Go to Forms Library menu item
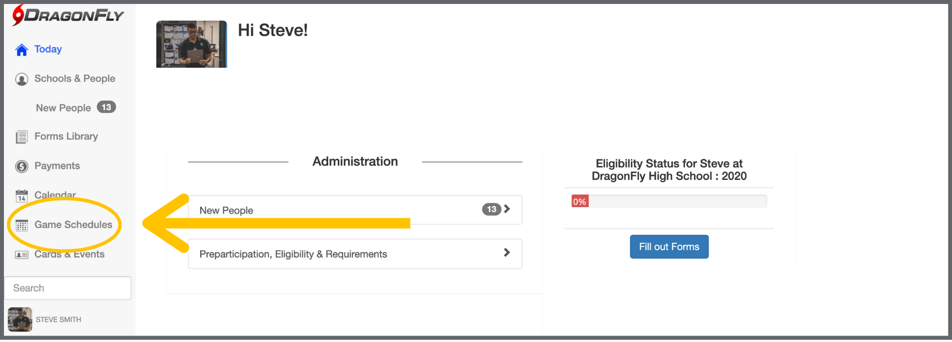The image size is (952, 342). pos(66,136)
